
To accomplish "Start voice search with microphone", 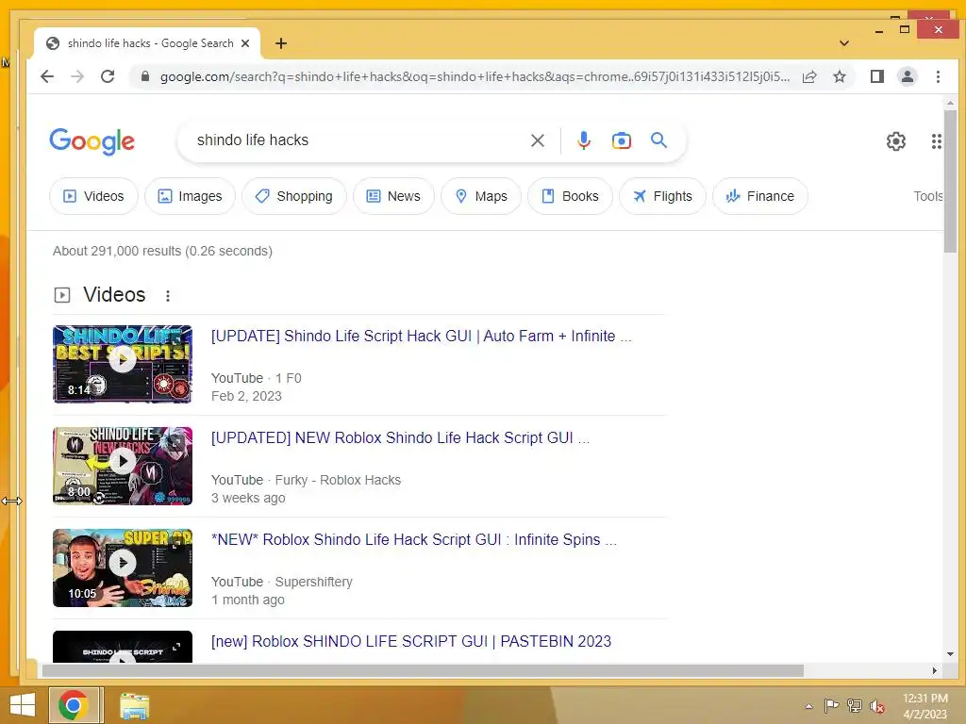I will (x=583, y=140).
